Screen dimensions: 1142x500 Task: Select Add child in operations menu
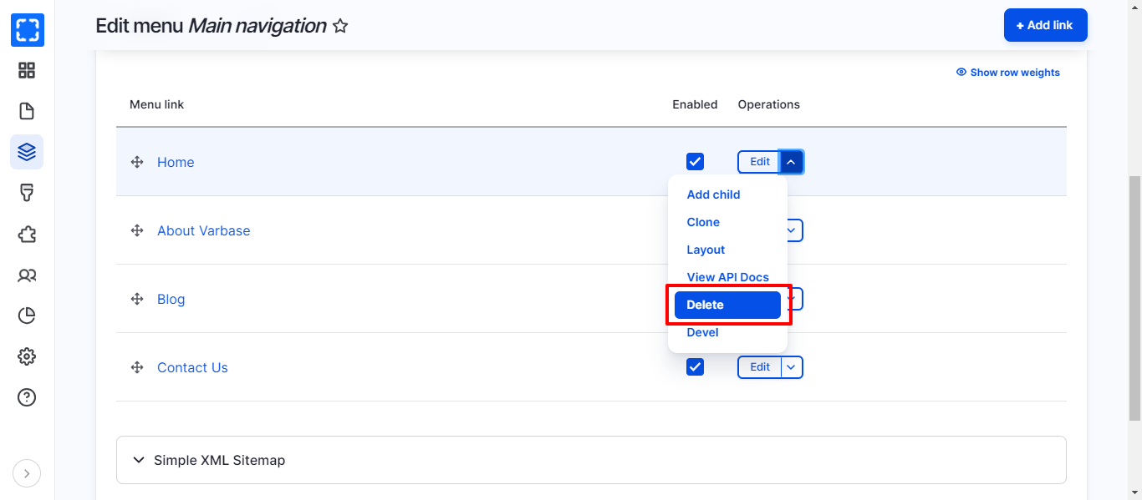(713, 194)
